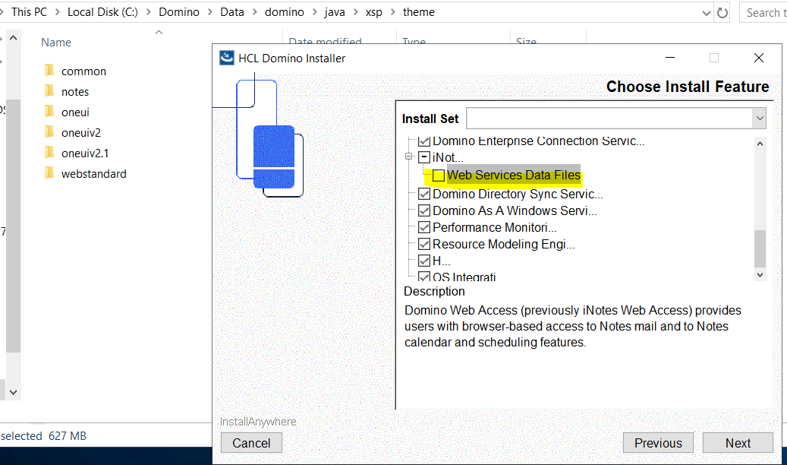This screenshot has height=465, width=787.
Task: Click the Next button
Action: pos(737,443)
